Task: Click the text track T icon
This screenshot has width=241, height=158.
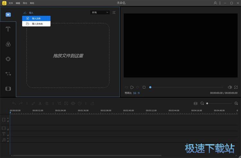Action: pyautogui.click(x=4, y=134)
